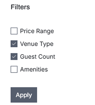Apply the selected filters
The height and width of the screenshot is (105, 95).
(x=24, y=95)
